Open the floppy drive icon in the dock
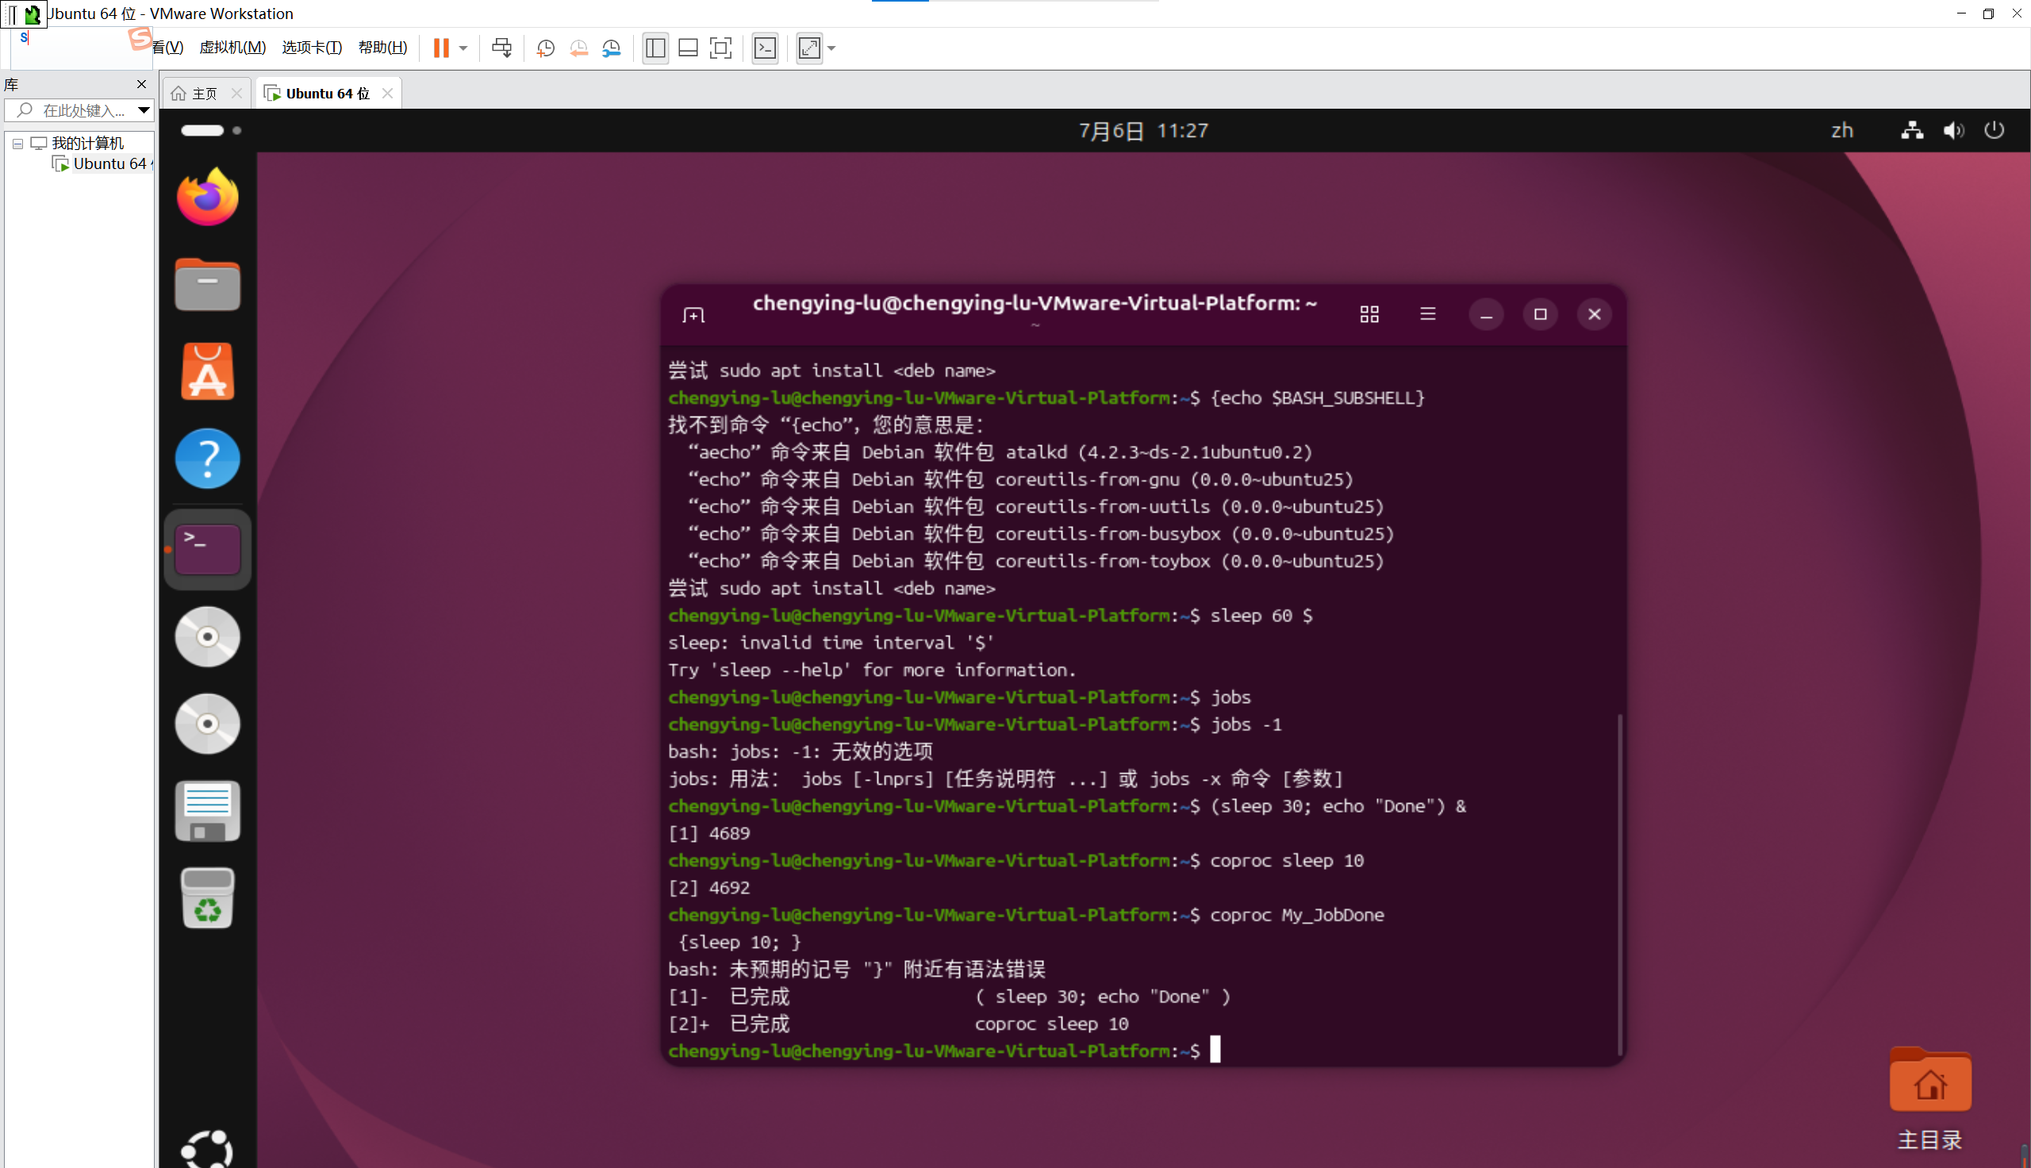This screenshot has width=2031, height=1168. pos(208,811)
